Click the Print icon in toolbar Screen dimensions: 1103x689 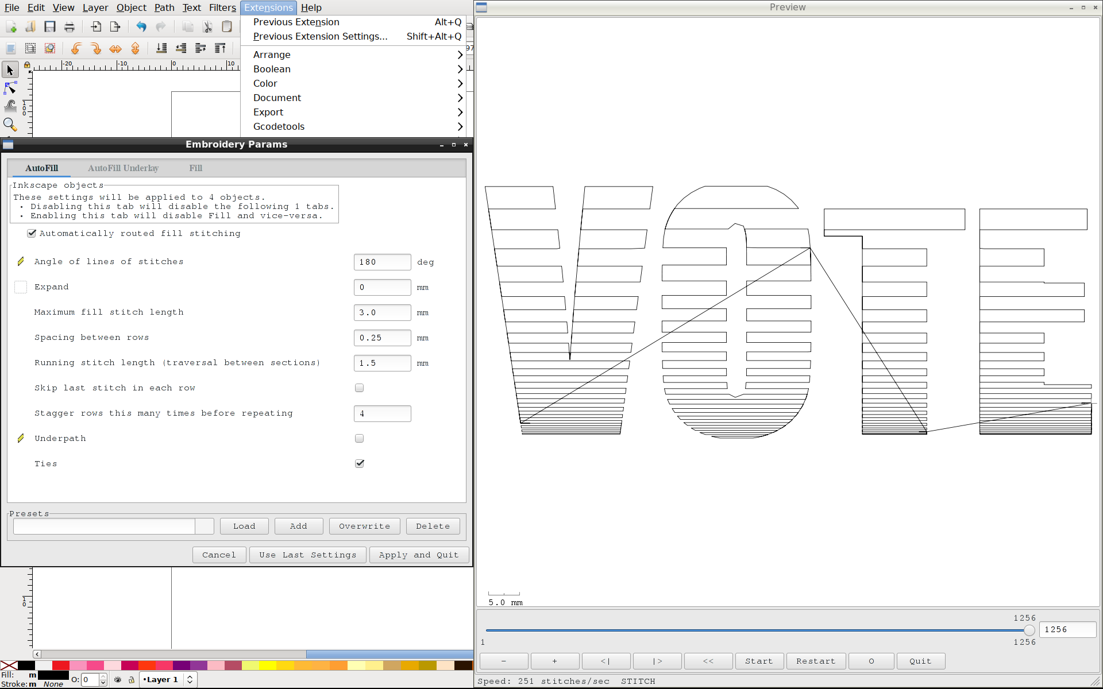click(x=70, y=27)
